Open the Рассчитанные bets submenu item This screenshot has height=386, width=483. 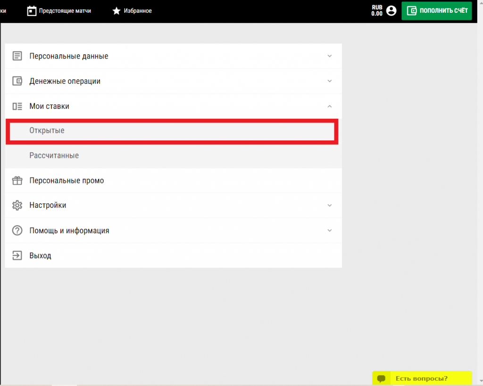pos(174,156)
